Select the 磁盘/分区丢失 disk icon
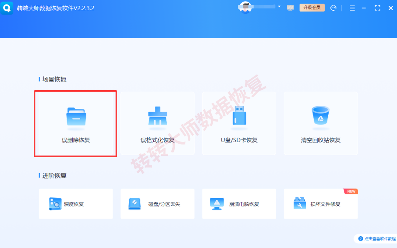Viewport: 397px width, 248px height. [x=135, y=204]
